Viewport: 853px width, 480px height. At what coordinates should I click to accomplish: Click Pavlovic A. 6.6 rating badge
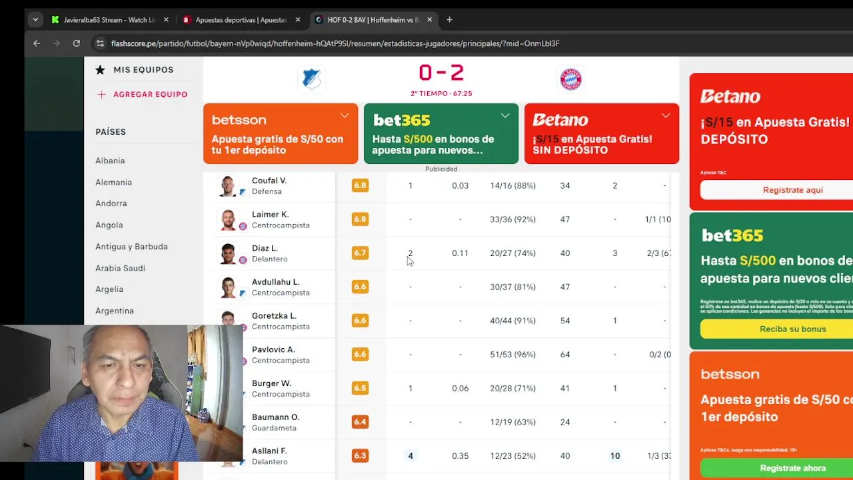point(360,354)
